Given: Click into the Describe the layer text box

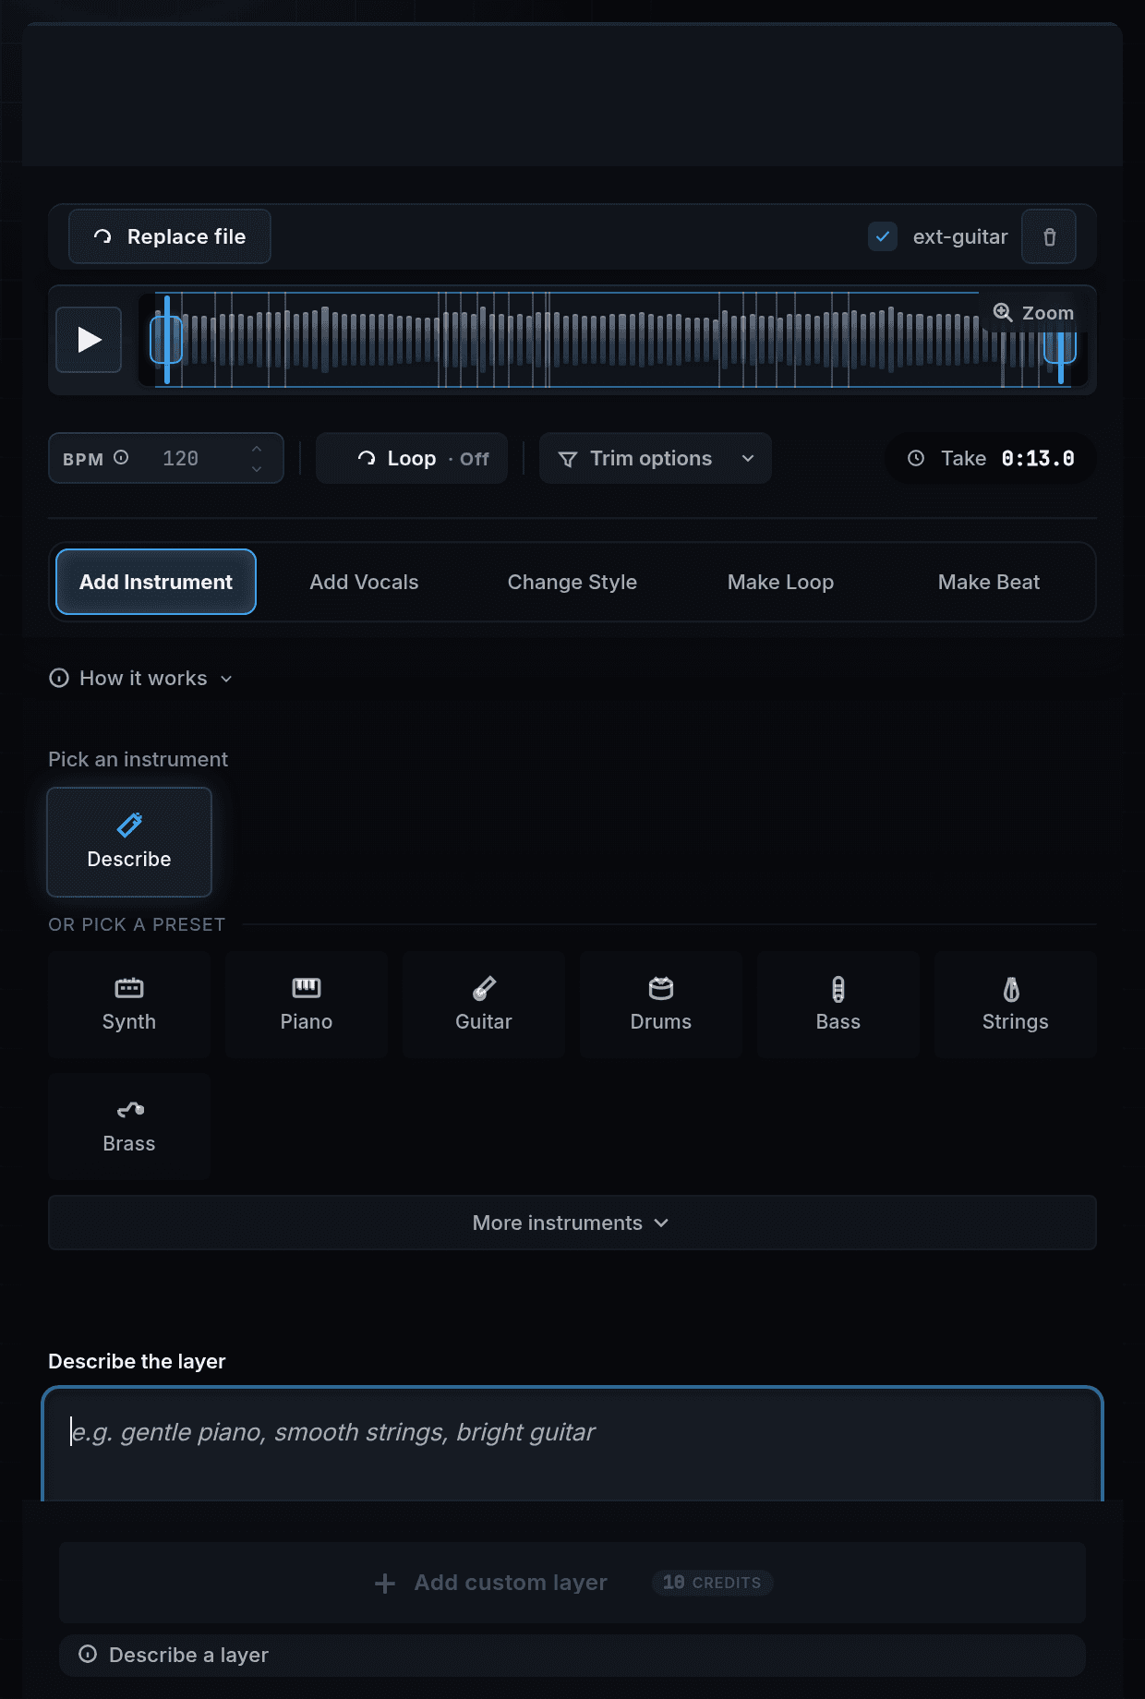Looking at the screenshot, I should click(x=572, y=1445).
